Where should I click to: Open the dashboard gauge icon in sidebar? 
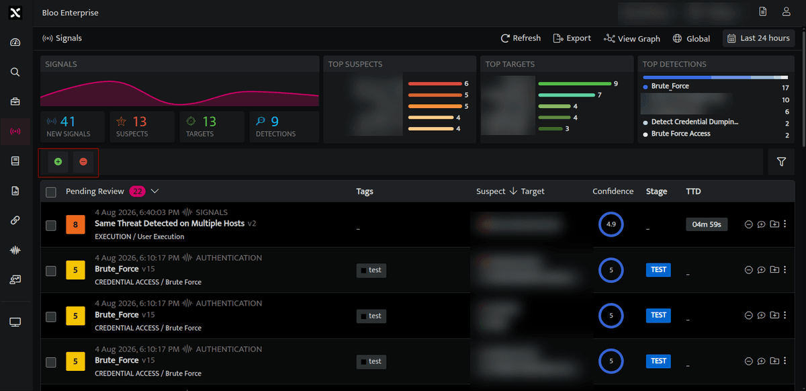pyautogui.click(x=15, y=42)
